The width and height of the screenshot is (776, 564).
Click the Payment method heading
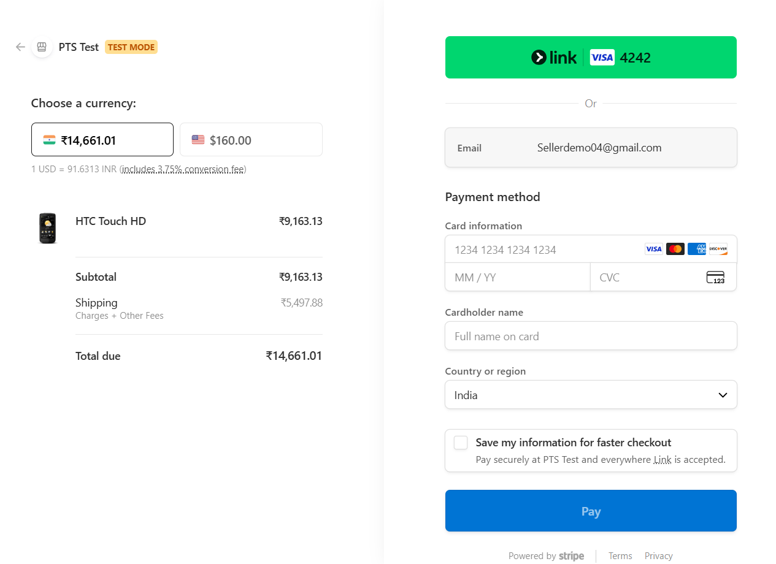click(x=493, y=197)
